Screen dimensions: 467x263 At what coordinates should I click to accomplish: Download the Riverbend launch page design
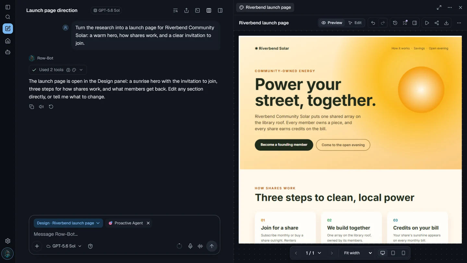click(446, 23)
